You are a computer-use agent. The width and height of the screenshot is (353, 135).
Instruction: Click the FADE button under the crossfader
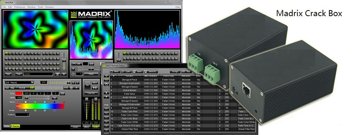pos(91,74)
